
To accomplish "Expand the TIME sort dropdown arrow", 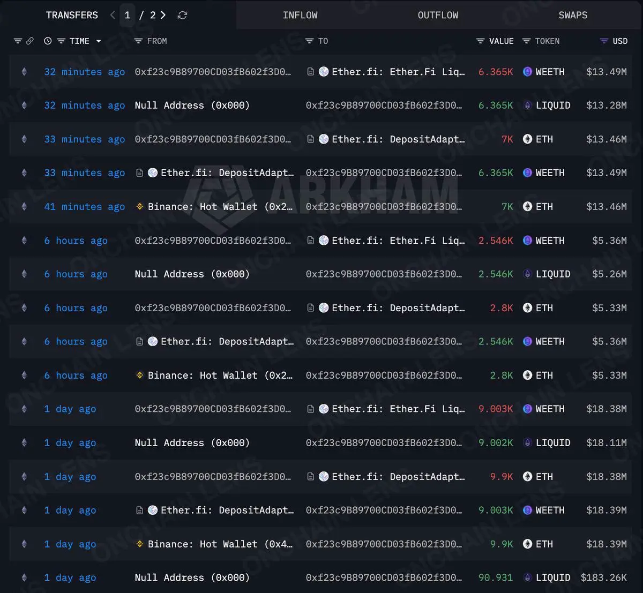I will tap(99, 41).
